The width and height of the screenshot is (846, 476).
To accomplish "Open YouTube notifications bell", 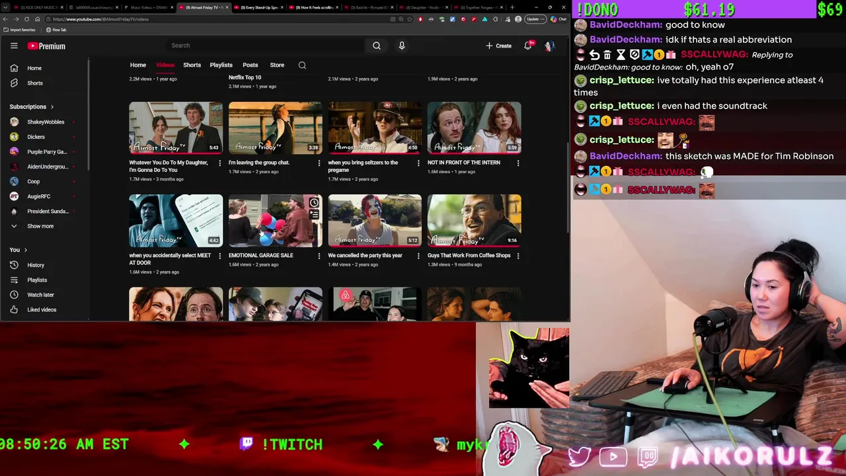I will pos(527,46).
